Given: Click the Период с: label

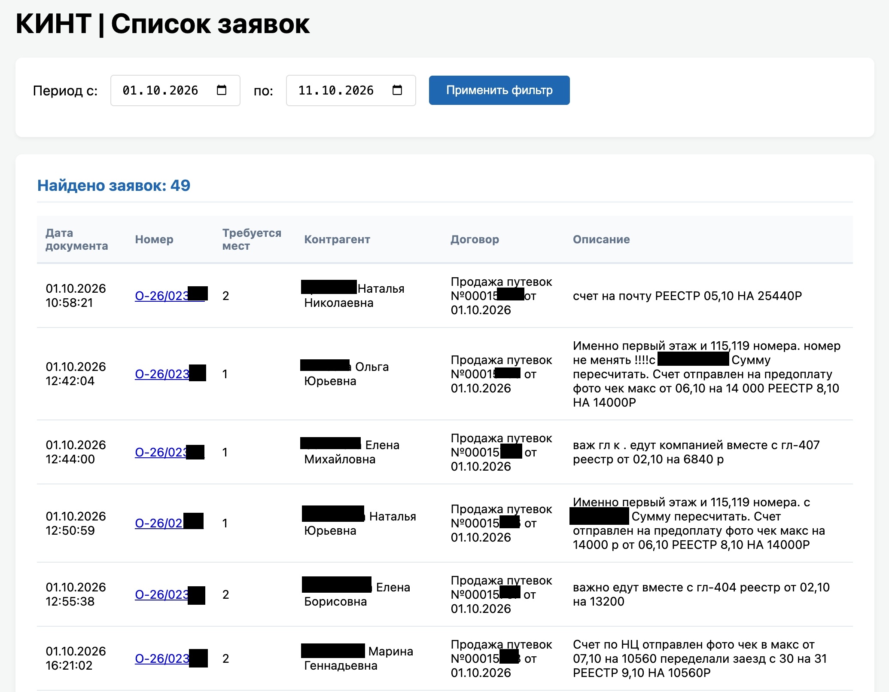Looking at the screenshot, I should pos(65,91).
